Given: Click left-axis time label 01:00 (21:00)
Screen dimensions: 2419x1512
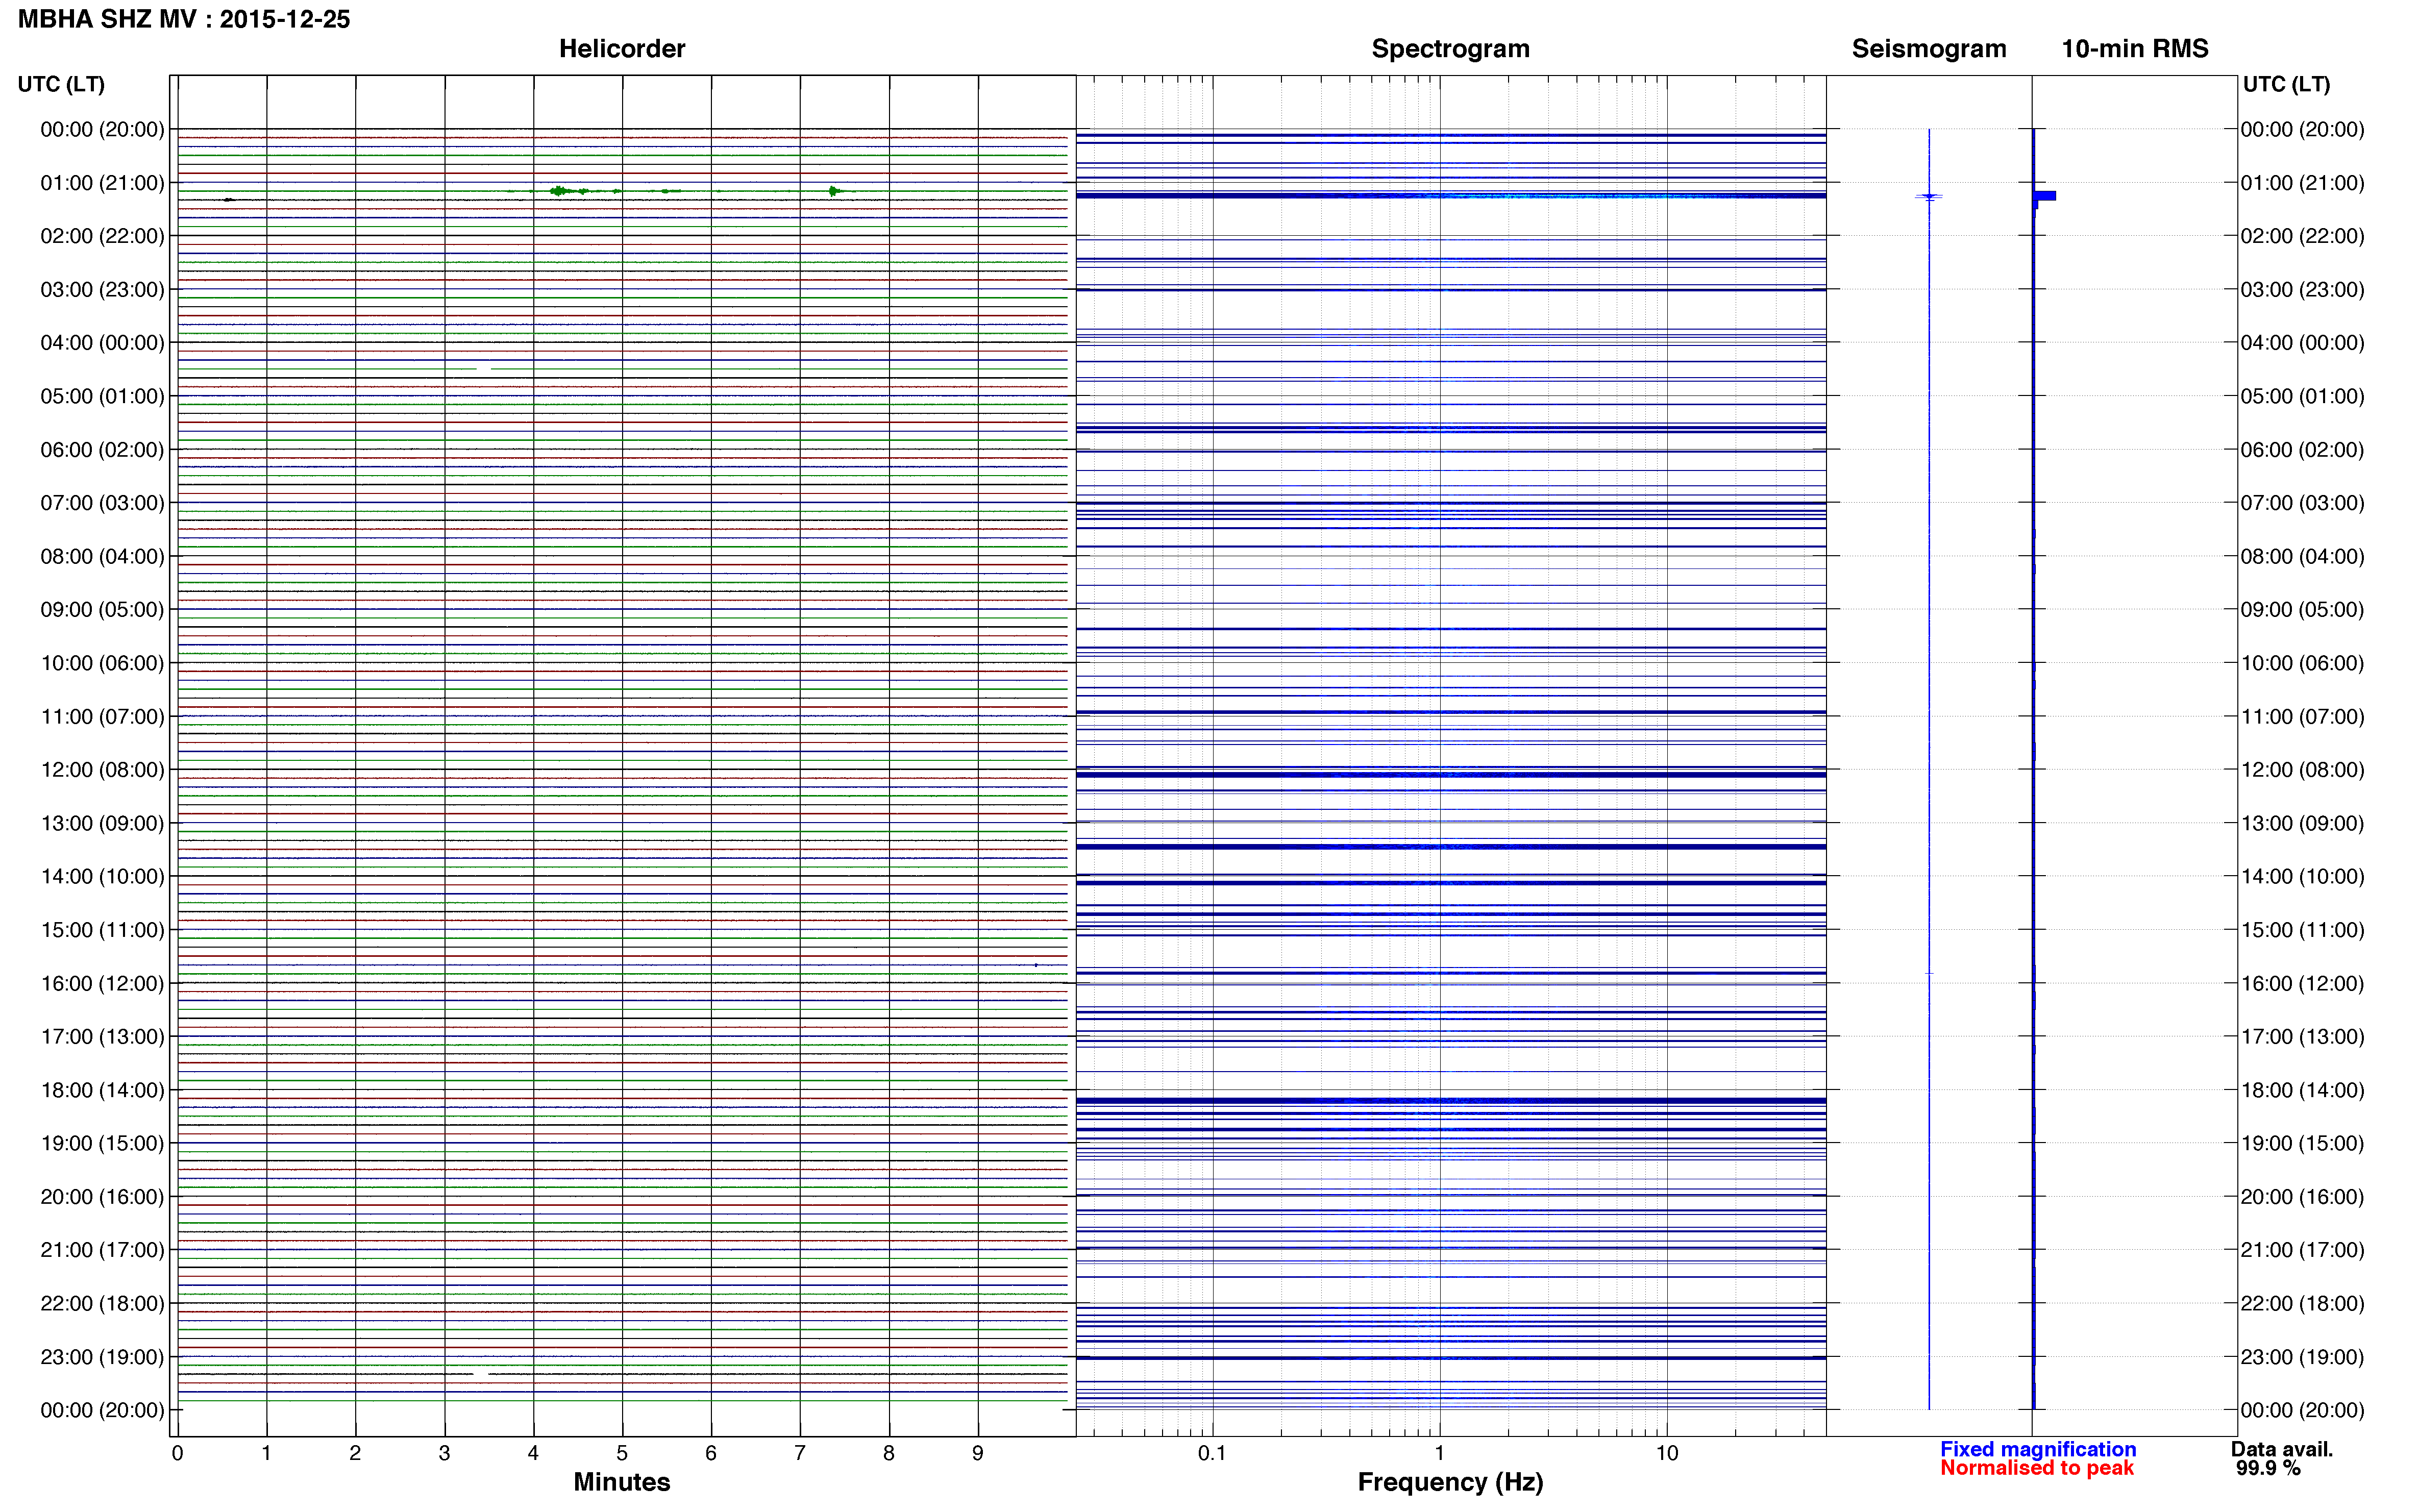Looking at the screenshot, I should 103,183.
